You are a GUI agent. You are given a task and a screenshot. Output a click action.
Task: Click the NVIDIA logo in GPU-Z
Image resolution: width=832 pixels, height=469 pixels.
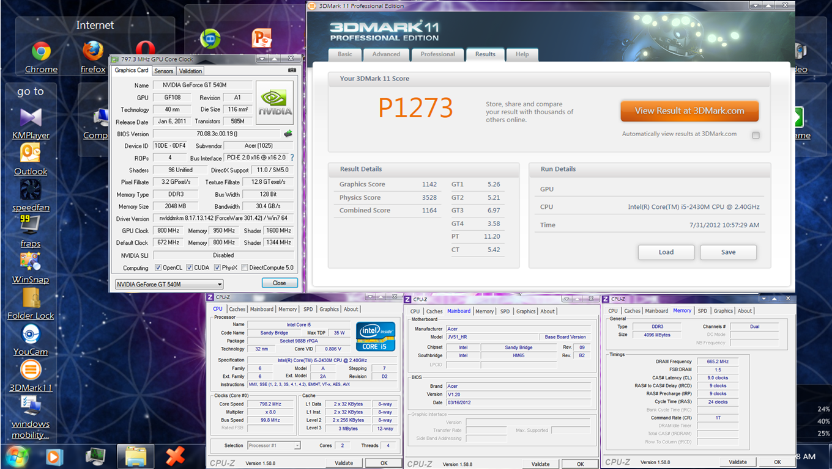coord(275,103)
